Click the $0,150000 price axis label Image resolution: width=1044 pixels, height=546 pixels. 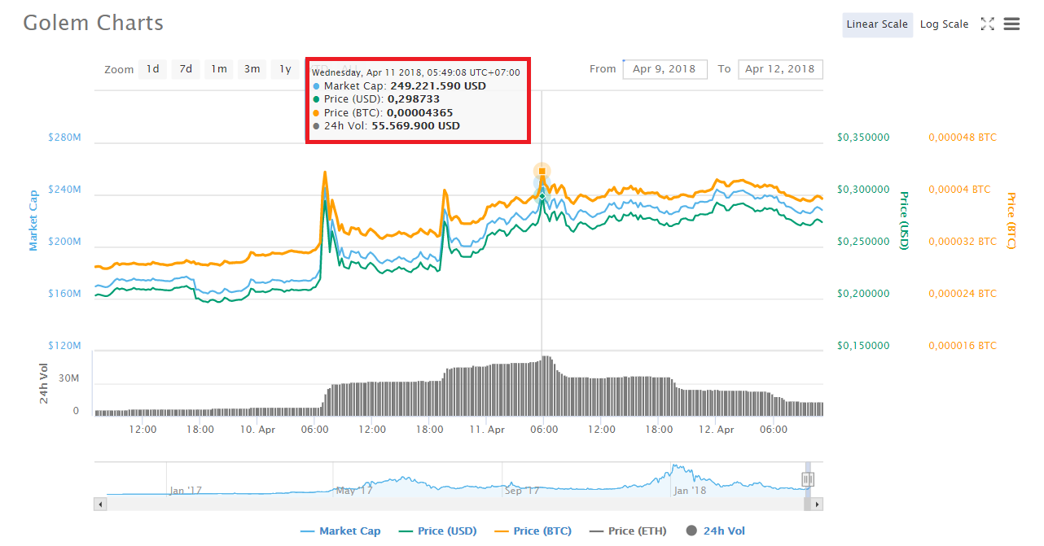pyautogui.click(x=863, y=346)
